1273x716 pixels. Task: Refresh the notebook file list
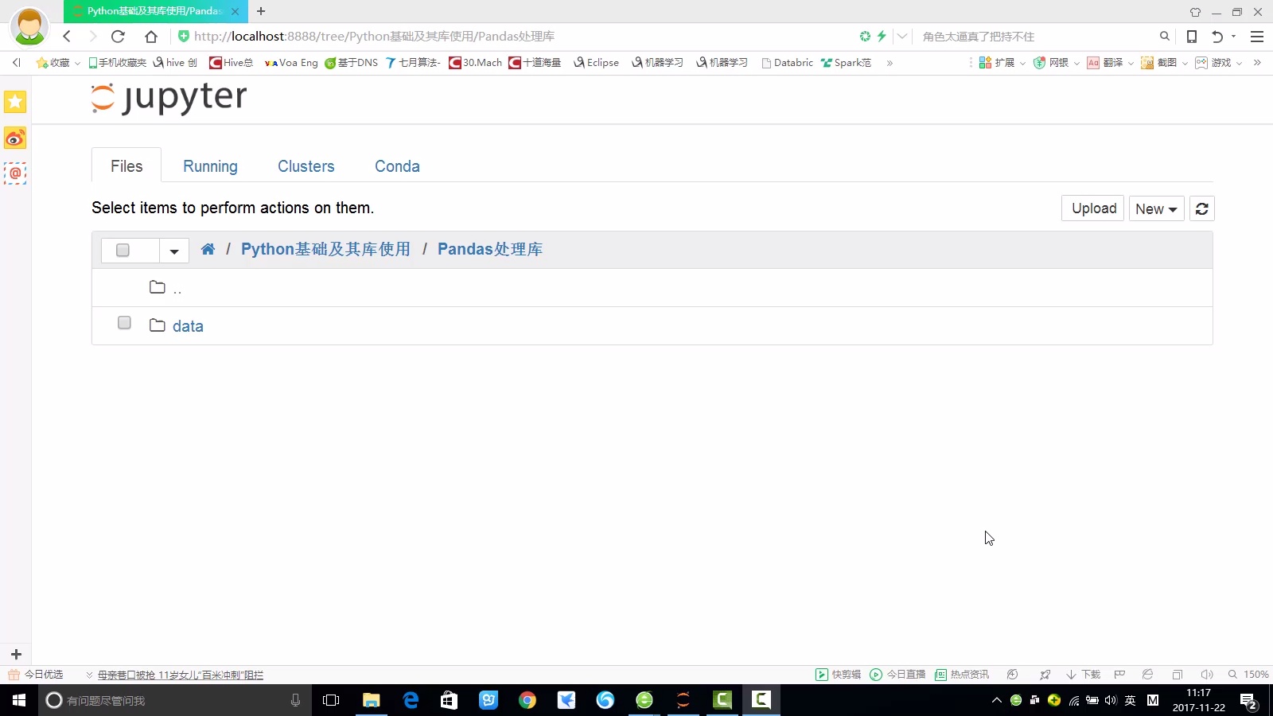[1201, 208]
